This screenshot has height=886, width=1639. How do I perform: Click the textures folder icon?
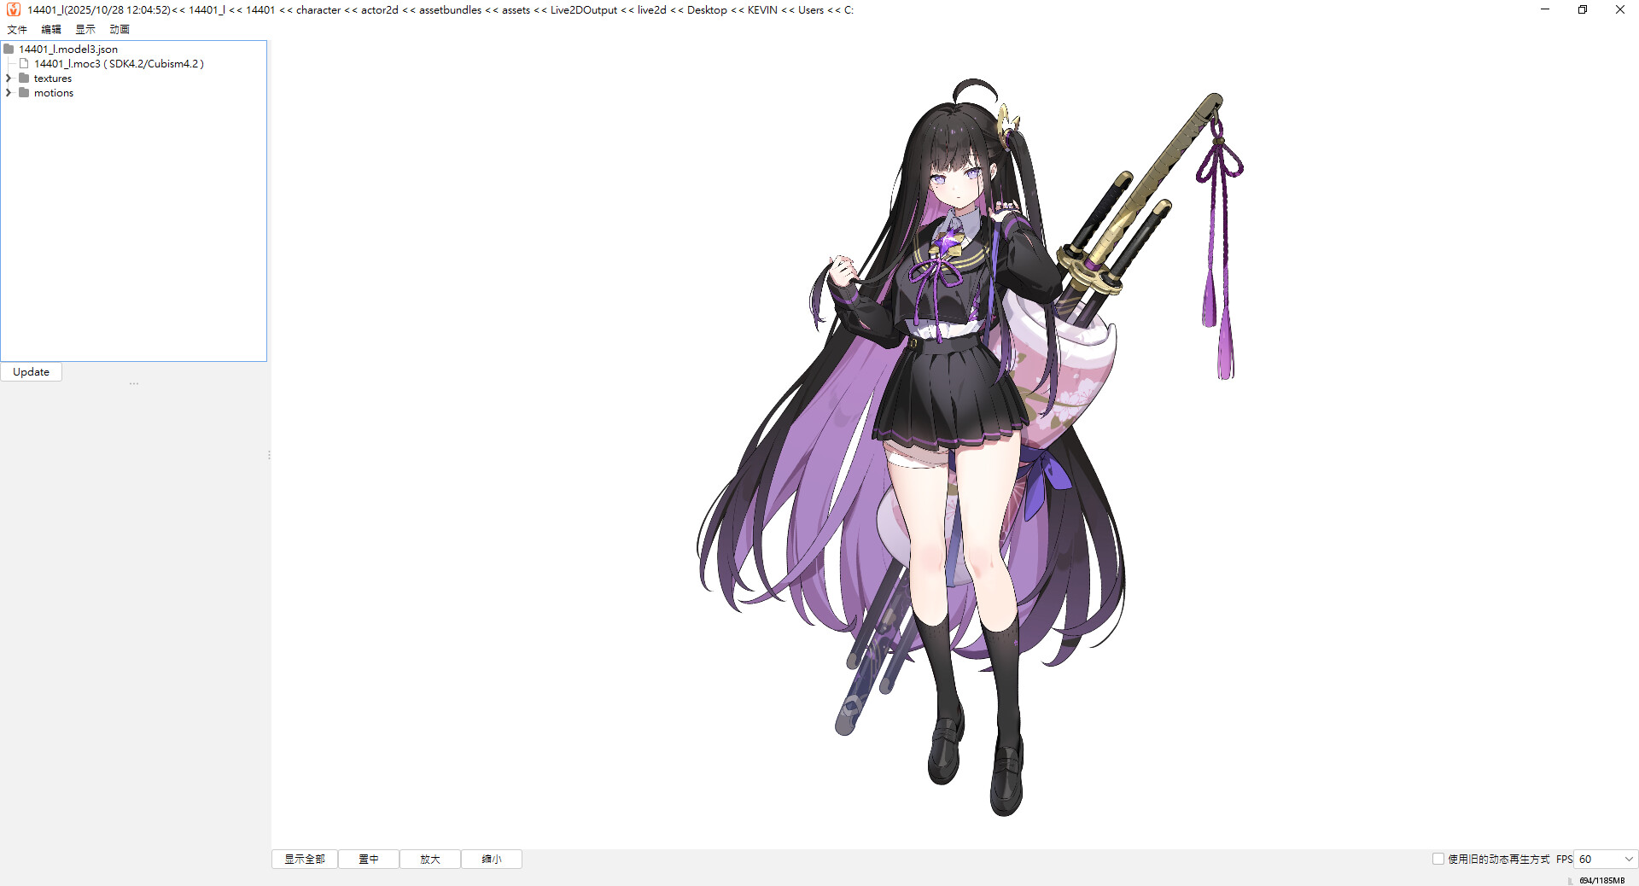coord(24,79)
